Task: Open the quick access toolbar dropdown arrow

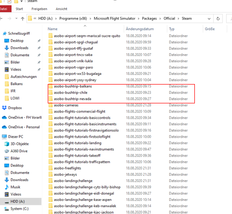Action: pyautogui.click(x=22, y=1)
